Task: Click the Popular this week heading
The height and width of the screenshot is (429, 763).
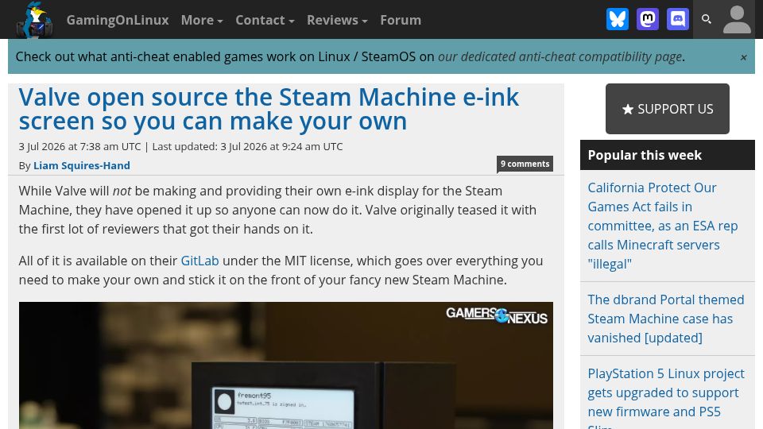Action: tap(645, 155)
